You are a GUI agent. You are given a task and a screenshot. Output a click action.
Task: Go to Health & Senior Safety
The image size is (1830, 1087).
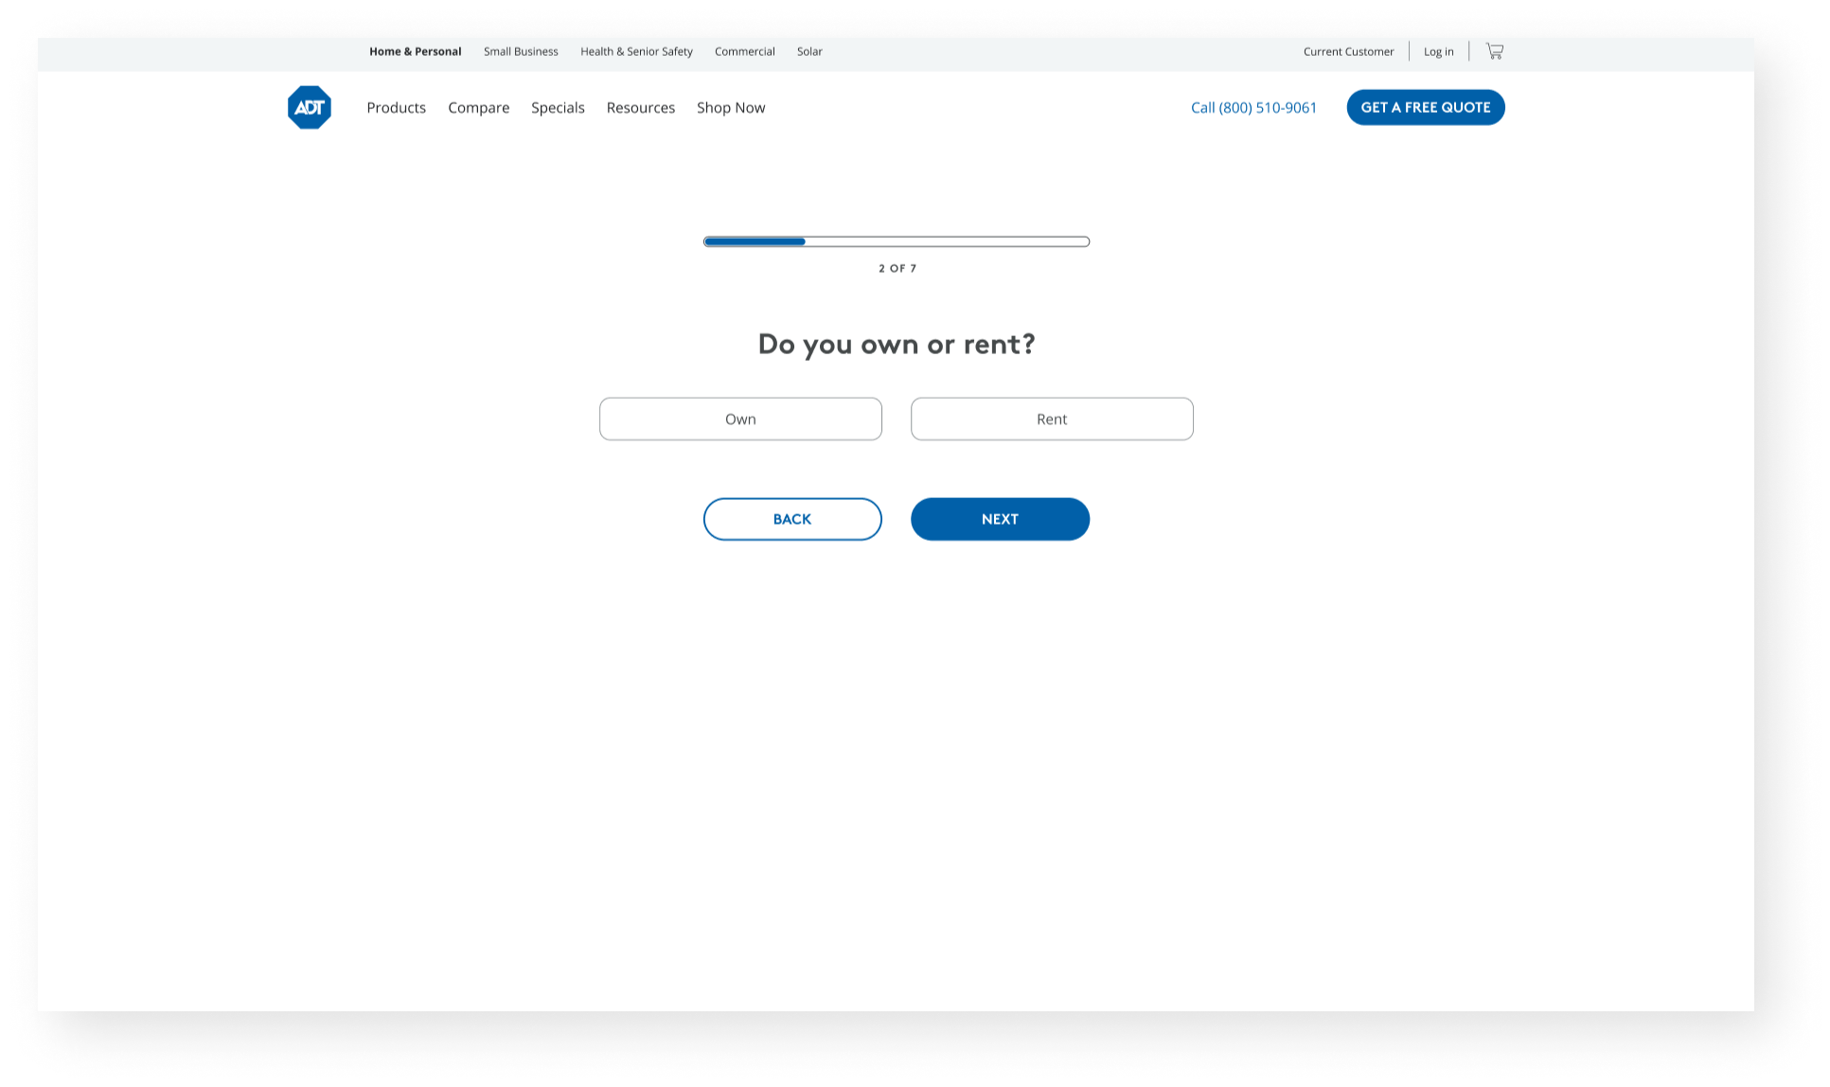(x=636, y=52)
